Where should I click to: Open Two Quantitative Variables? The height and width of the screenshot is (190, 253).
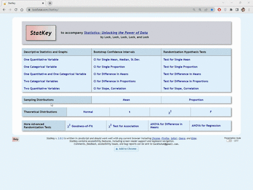point(42,89)
